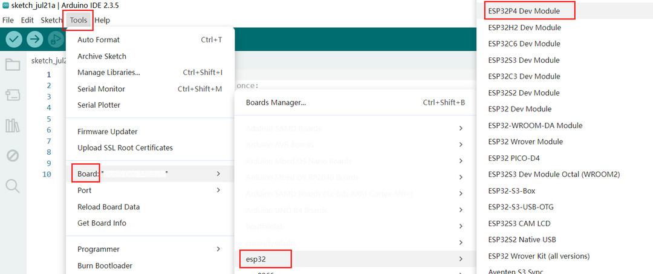
Task: Open Boards Manager... from Board submenu
Action: (356, 102)
